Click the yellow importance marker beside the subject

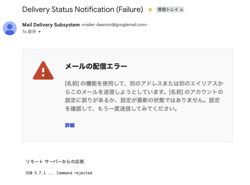(x=150, y=10)
